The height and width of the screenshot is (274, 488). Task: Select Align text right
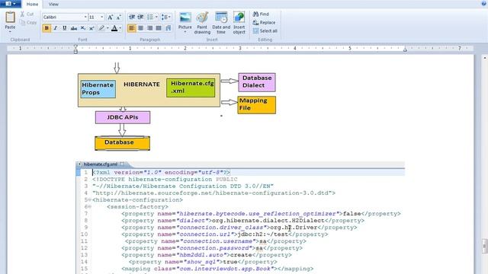[x=149, y=28]
